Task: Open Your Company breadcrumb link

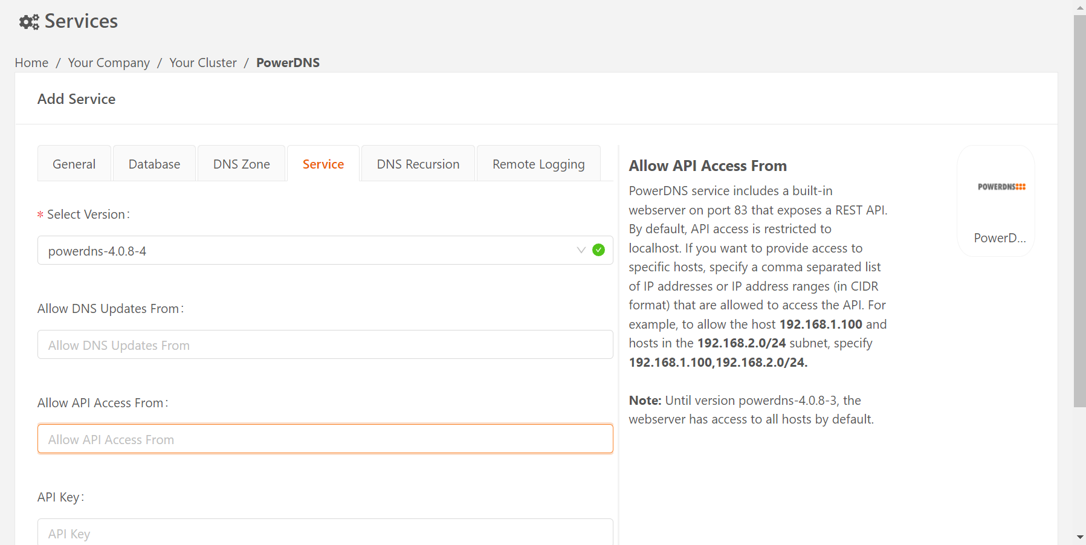Action: point(109,63)
